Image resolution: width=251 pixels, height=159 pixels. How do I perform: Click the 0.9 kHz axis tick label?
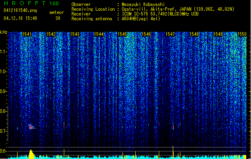3,91
